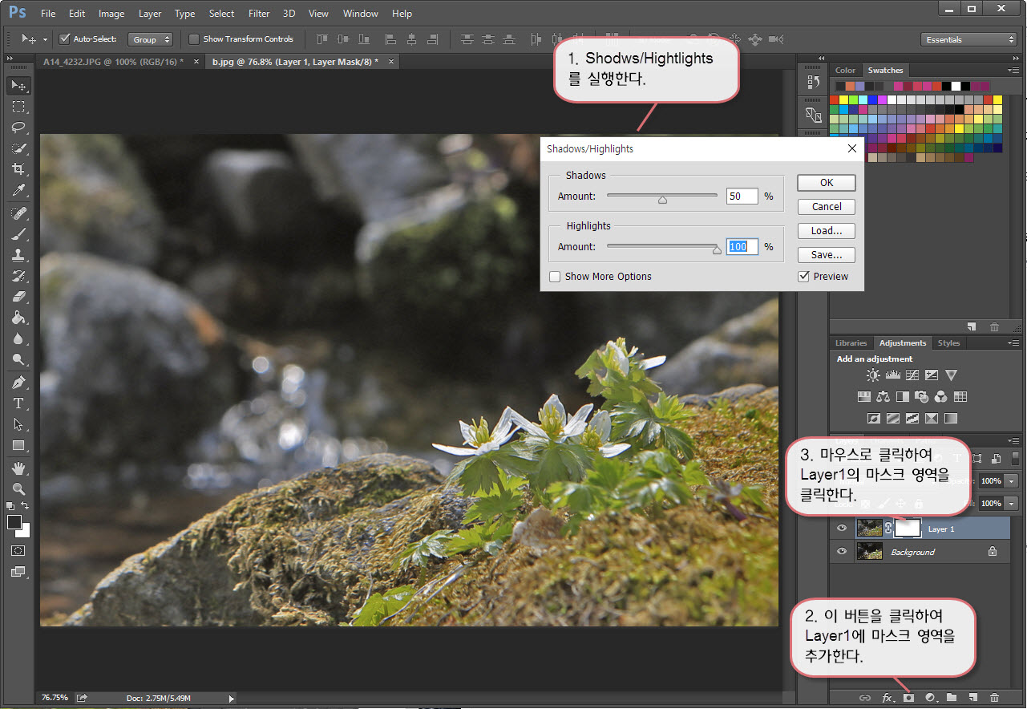Select the Layer 1 mask thumbnail
This screenshot has width=1027, height=709.
(x=908, y=528)
